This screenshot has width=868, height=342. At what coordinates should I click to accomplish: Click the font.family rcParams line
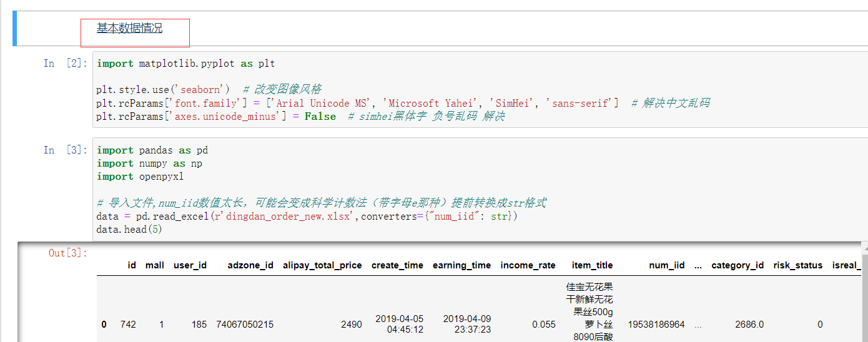point(403,103)
